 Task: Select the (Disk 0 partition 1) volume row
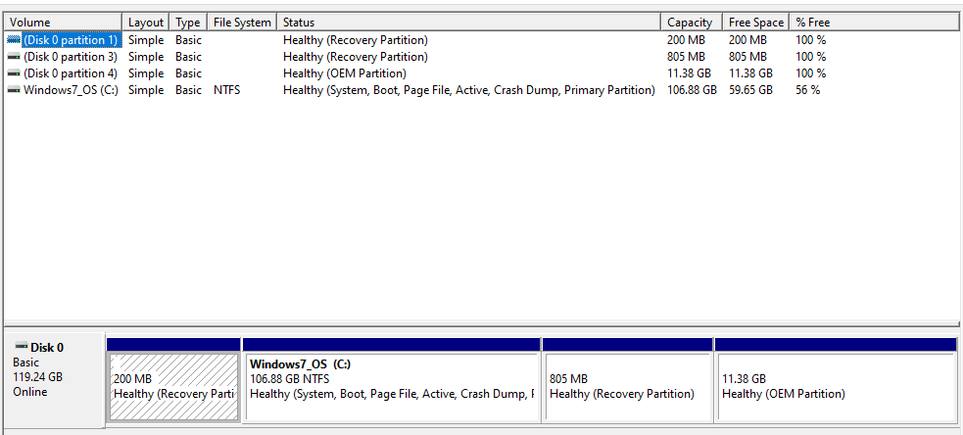tap(482, 40)
